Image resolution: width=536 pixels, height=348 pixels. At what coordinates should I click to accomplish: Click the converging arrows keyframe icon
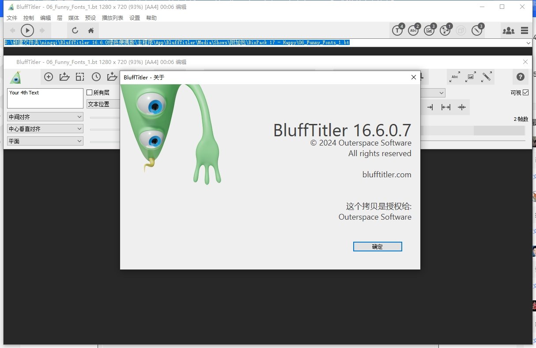click(462, 107)
